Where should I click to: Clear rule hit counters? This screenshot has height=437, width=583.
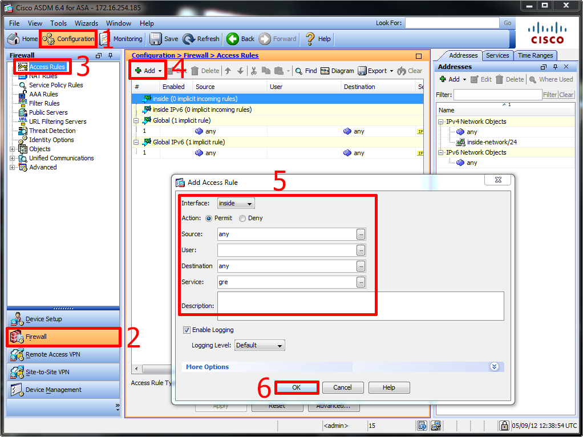(x=410, y=71)
